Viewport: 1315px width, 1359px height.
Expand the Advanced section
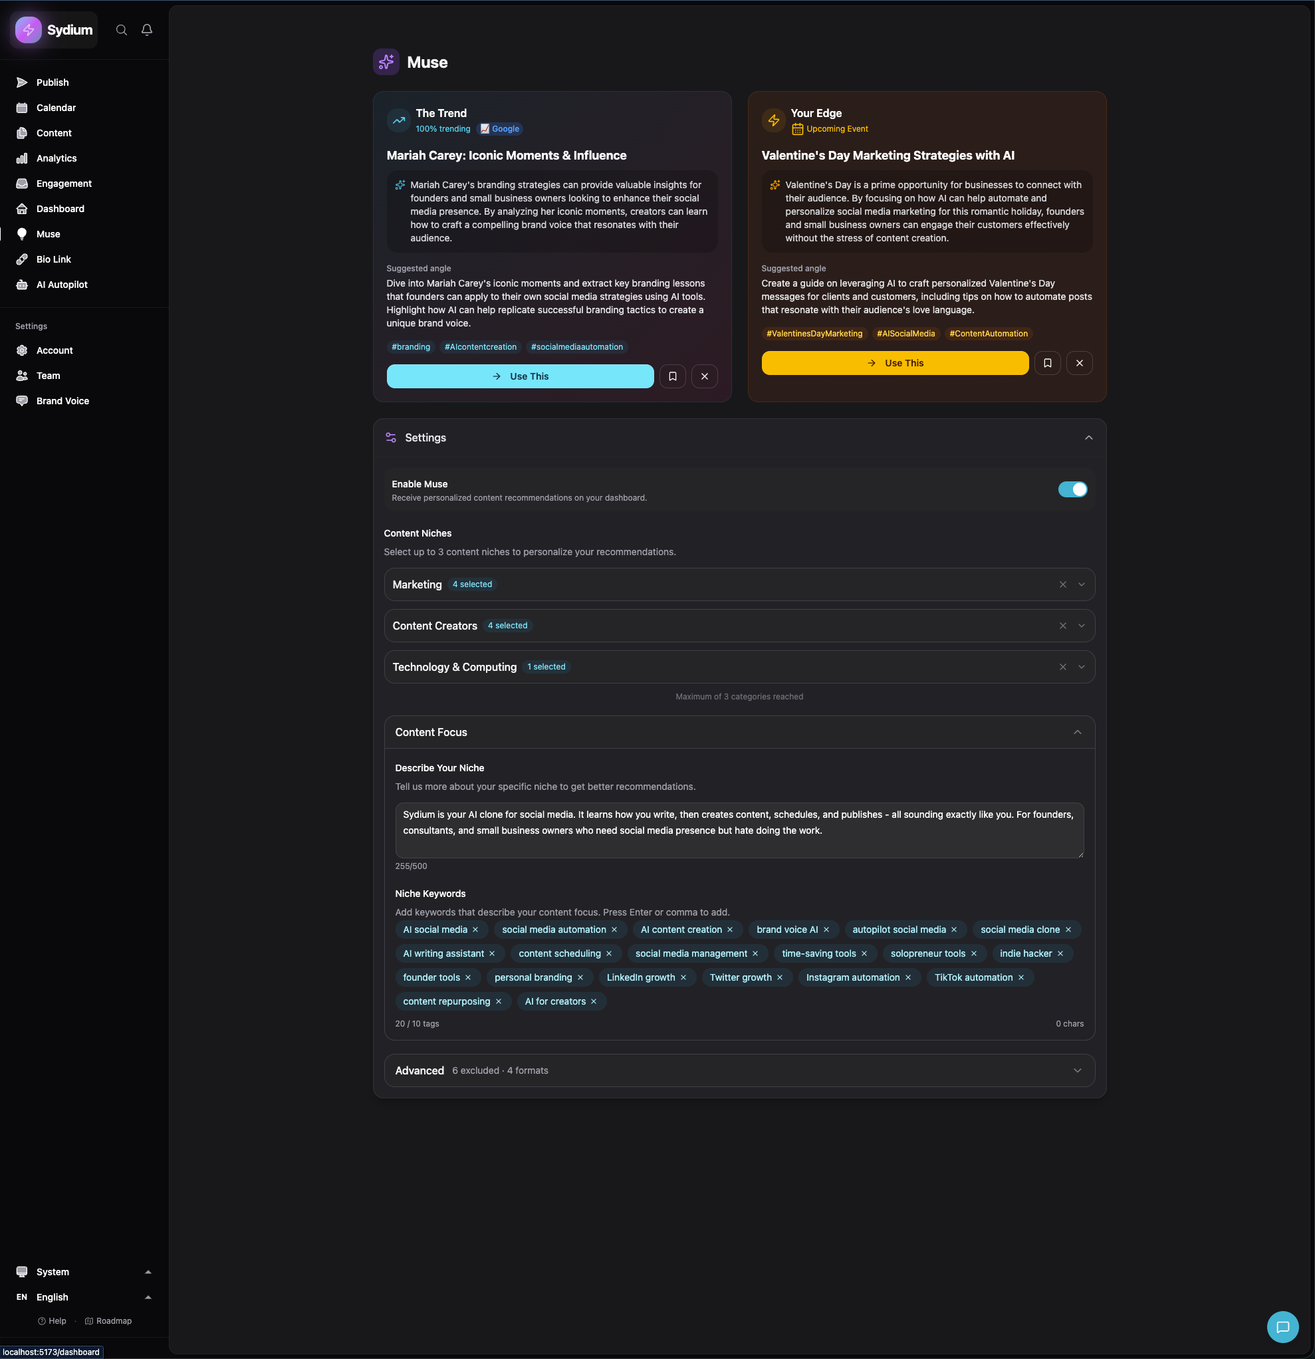pyautogui.click(x=1077, y=1070)
